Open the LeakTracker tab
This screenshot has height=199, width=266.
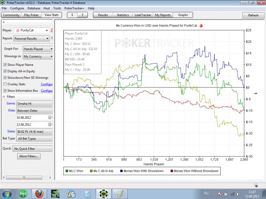(143, 15)
